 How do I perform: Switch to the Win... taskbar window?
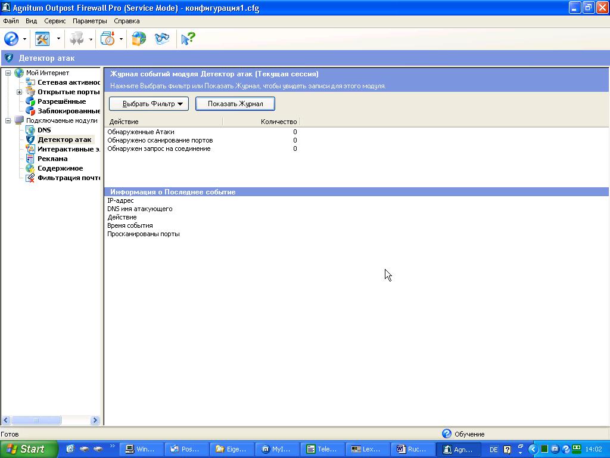coord(141,450)
